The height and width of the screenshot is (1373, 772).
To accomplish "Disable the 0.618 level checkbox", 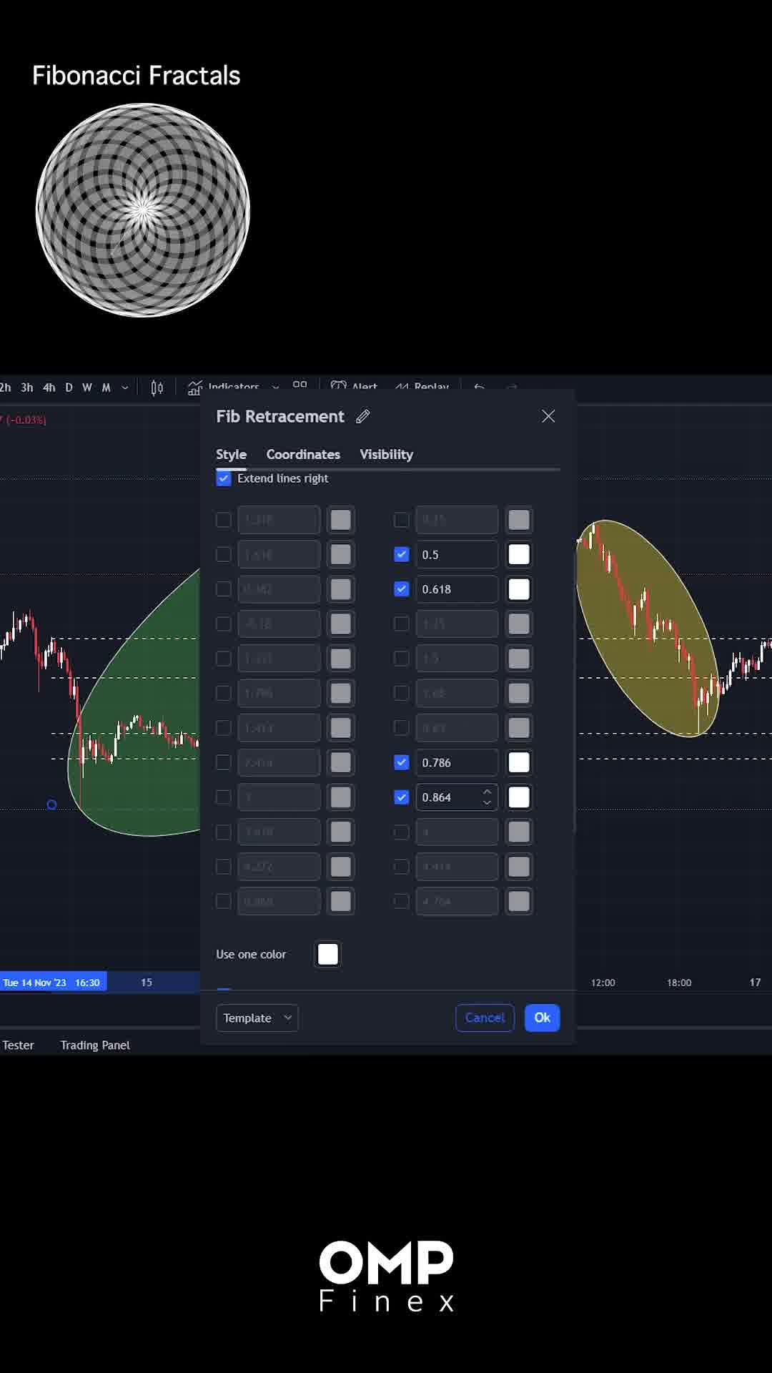I will click(402, 589).
